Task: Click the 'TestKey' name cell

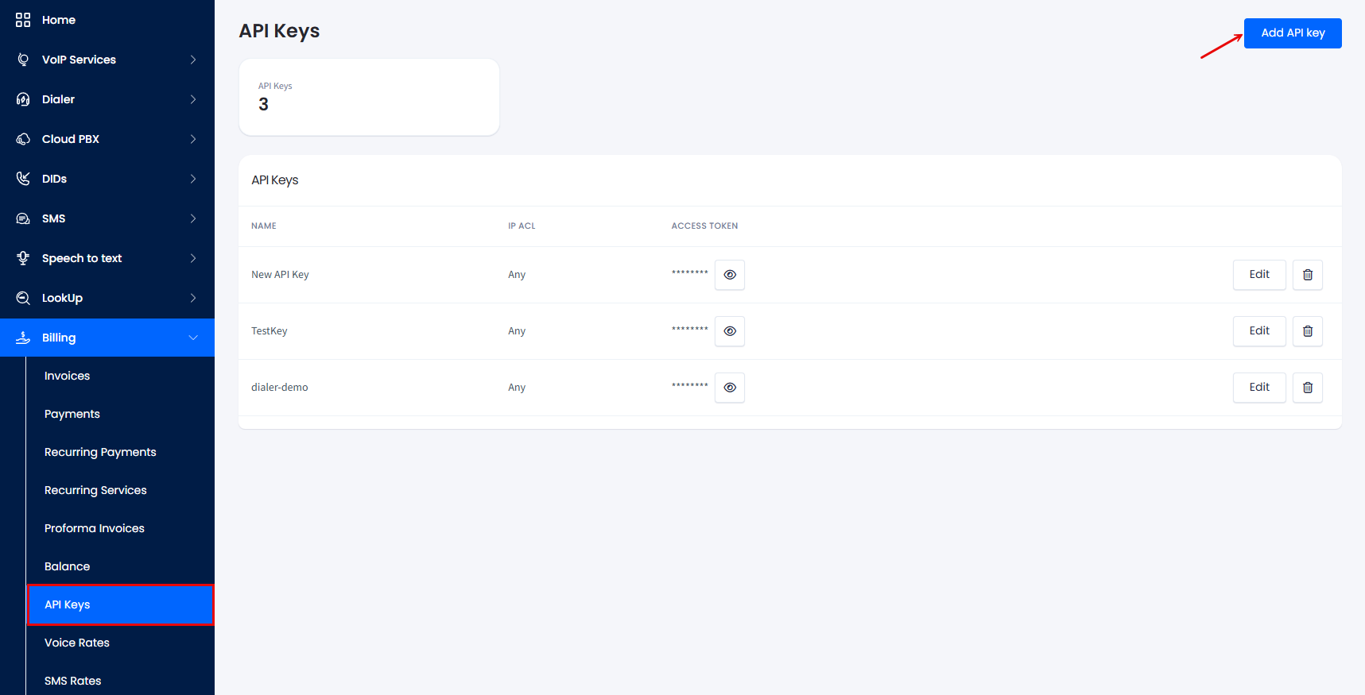Action: 270,331
